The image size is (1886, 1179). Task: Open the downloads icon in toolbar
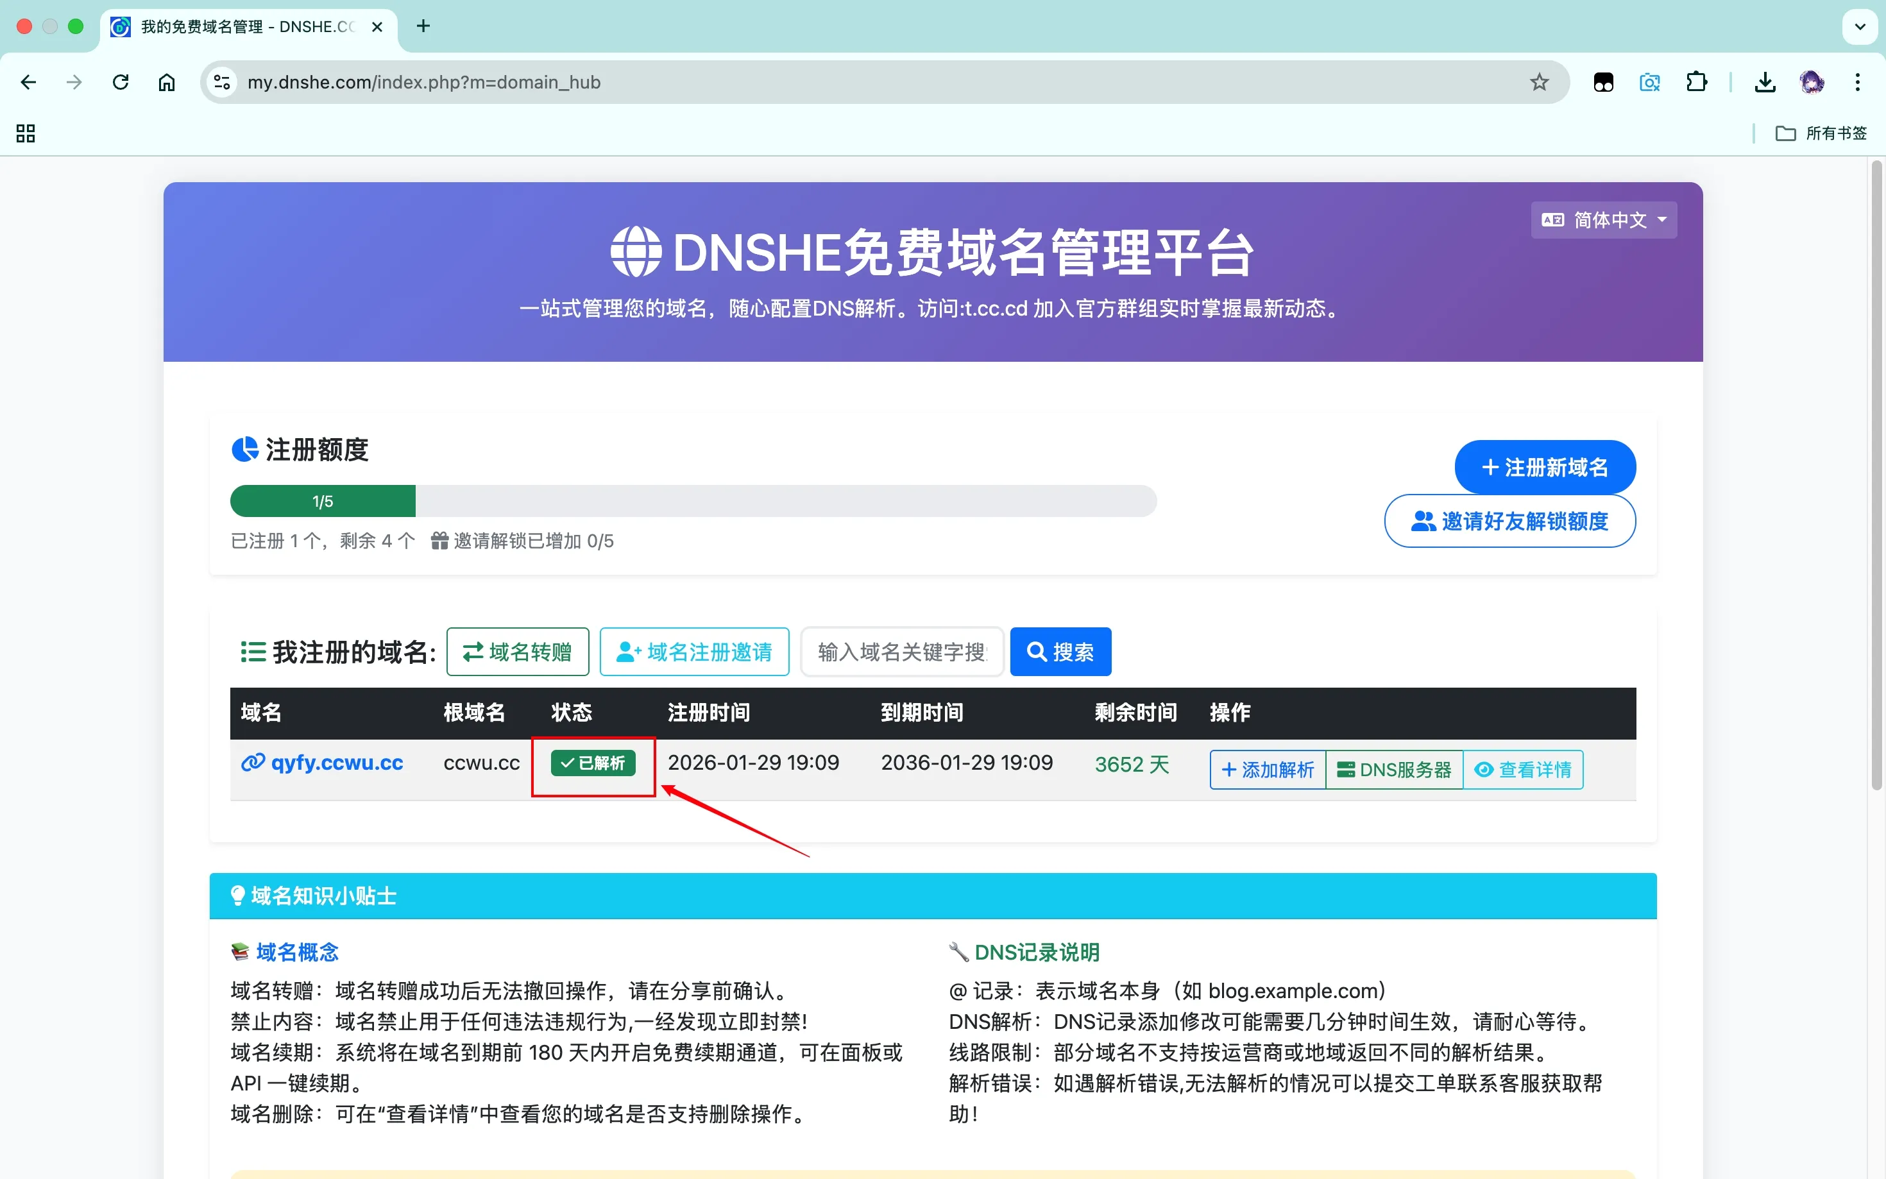[1765, 82]
